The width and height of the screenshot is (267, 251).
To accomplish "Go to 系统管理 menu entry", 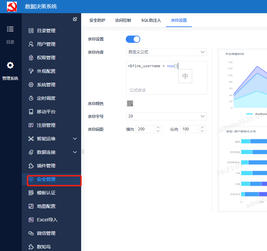I will point(51,85).
